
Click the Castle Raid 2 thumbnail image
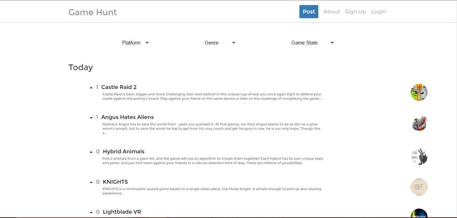[419, 92]
